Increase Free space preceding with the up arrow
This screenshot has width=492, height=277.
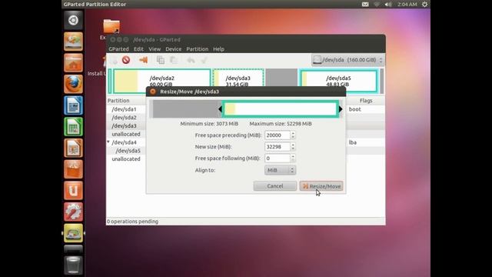293,133
